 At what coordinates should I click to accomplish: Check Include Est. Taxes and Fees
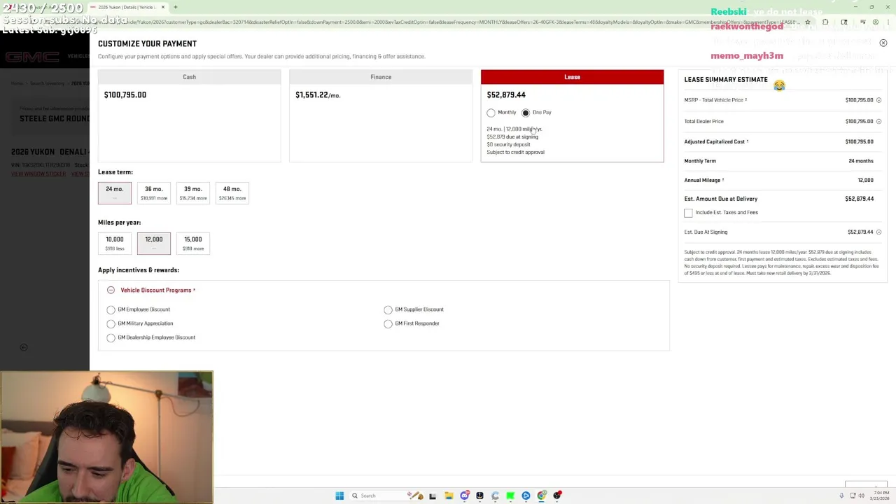pyautogui.click(x=688, y=213)
